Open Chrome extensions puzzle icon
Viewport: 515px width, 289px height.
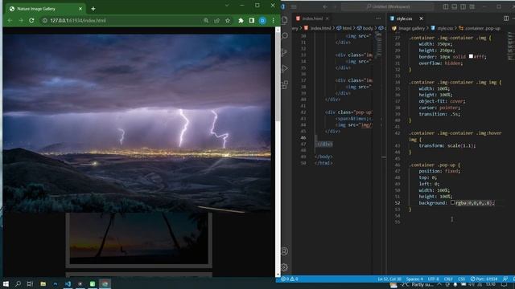[241, 20]
